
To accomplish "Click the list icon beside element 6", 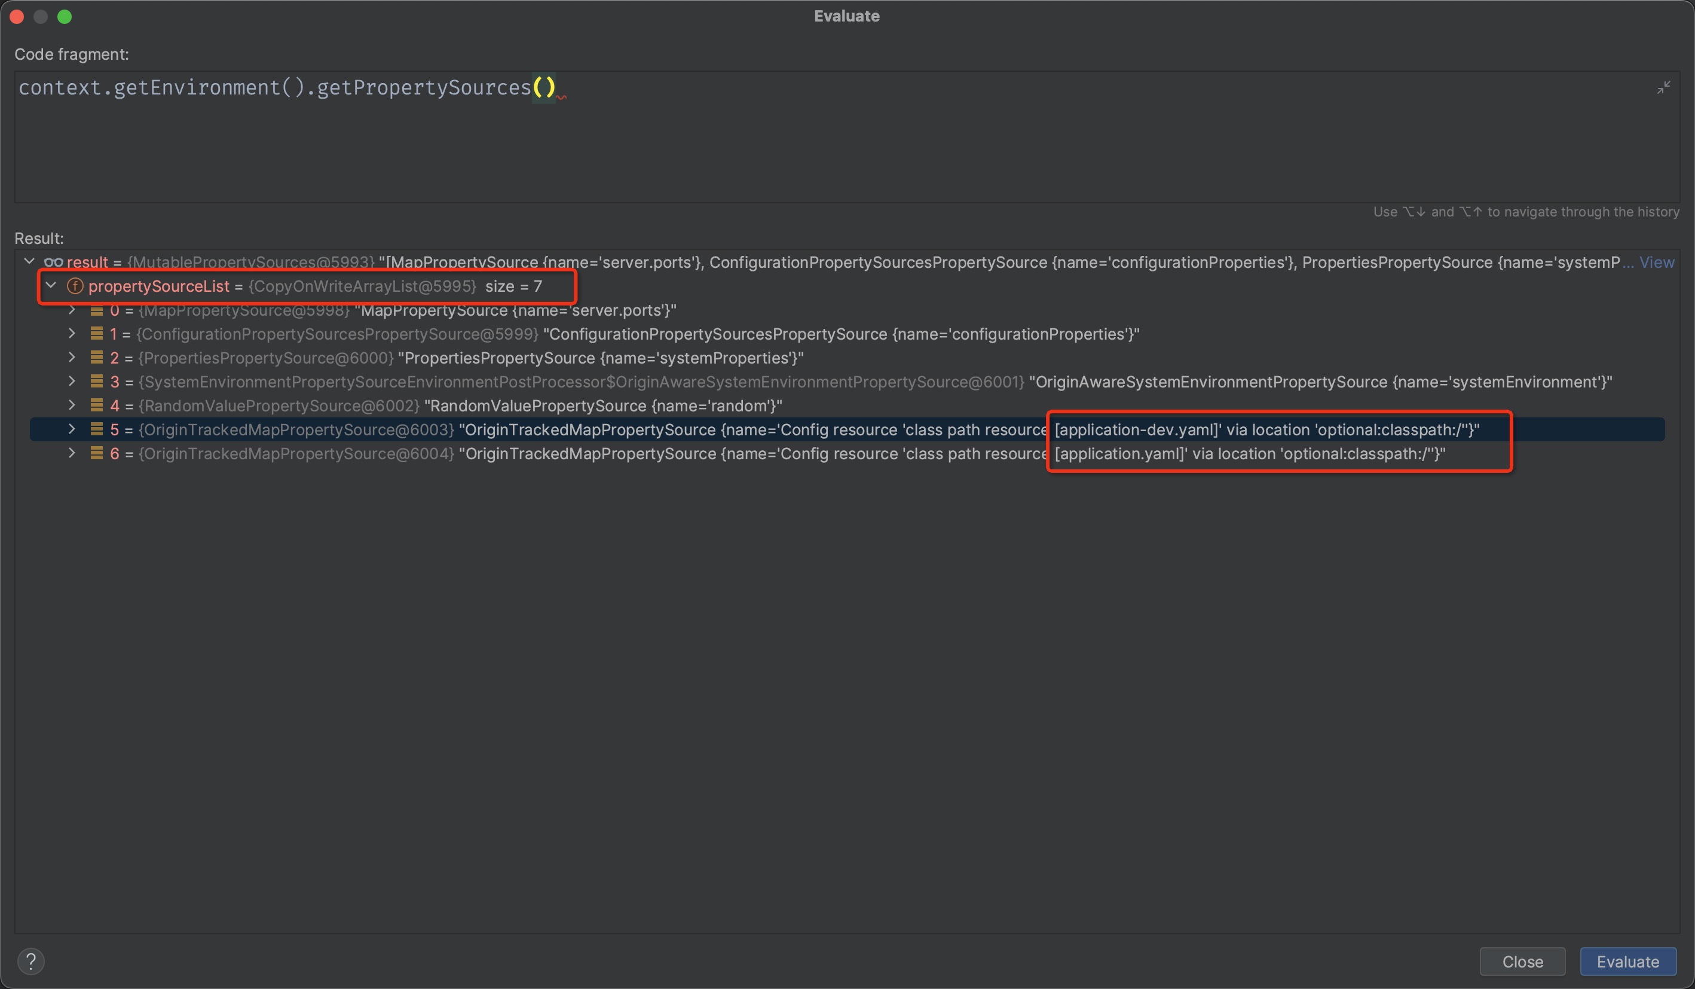I will tap(96, 453).
